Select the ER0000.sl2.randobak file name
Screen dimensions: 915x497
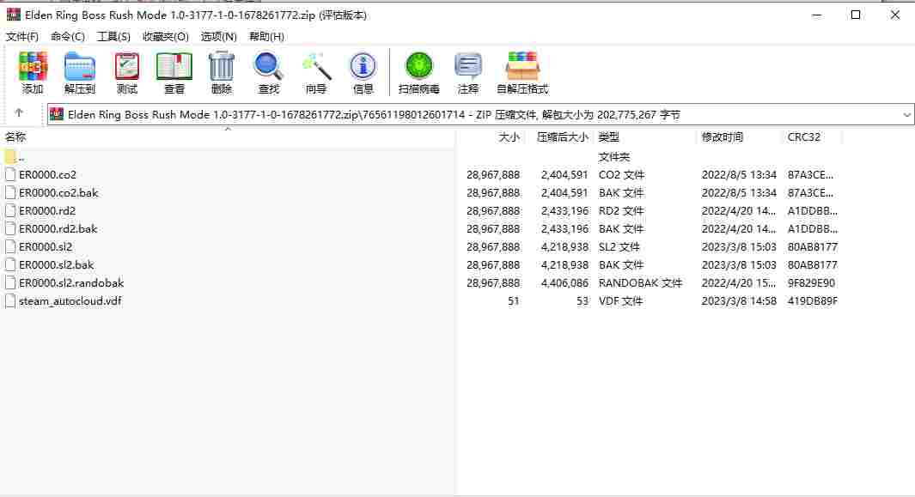coord(71,283)
